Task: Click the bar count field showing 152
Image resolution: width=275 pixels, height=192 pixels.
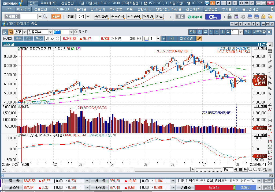Action: [228, 170]
